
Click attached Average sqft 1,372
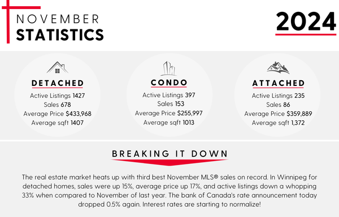tap(278, 123)
